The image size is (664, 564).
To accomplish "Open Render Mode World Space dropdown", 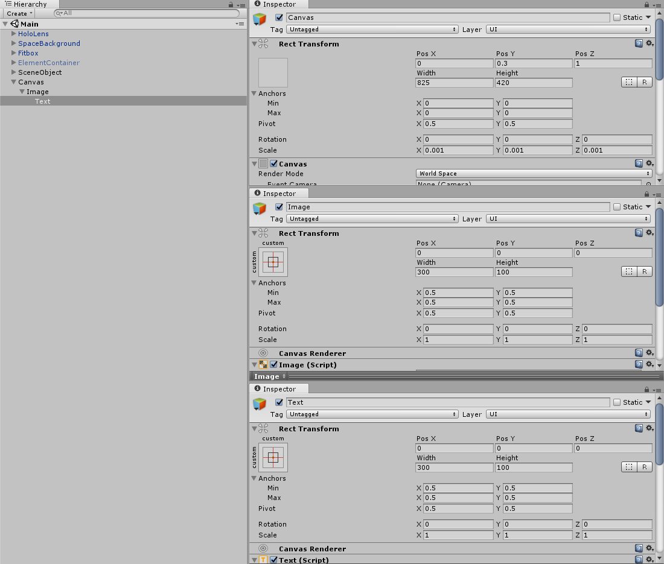I will point(534,174).
